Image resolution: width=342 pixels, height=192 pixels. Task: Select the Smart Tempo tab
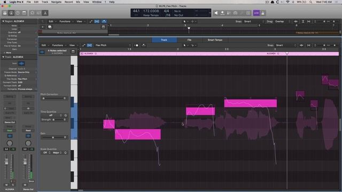coord(215,40)
